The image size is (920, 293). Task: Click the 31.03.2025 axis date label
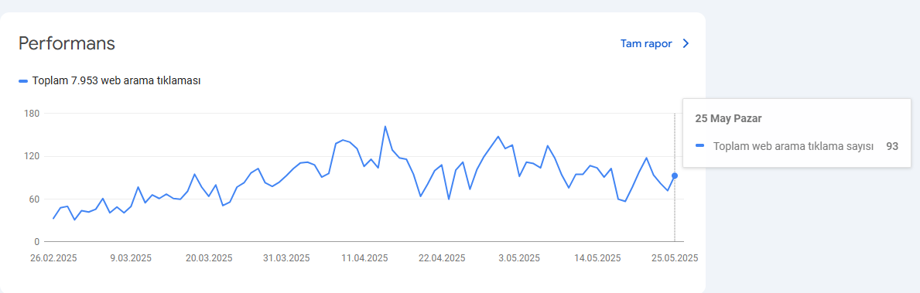(286, 258)
